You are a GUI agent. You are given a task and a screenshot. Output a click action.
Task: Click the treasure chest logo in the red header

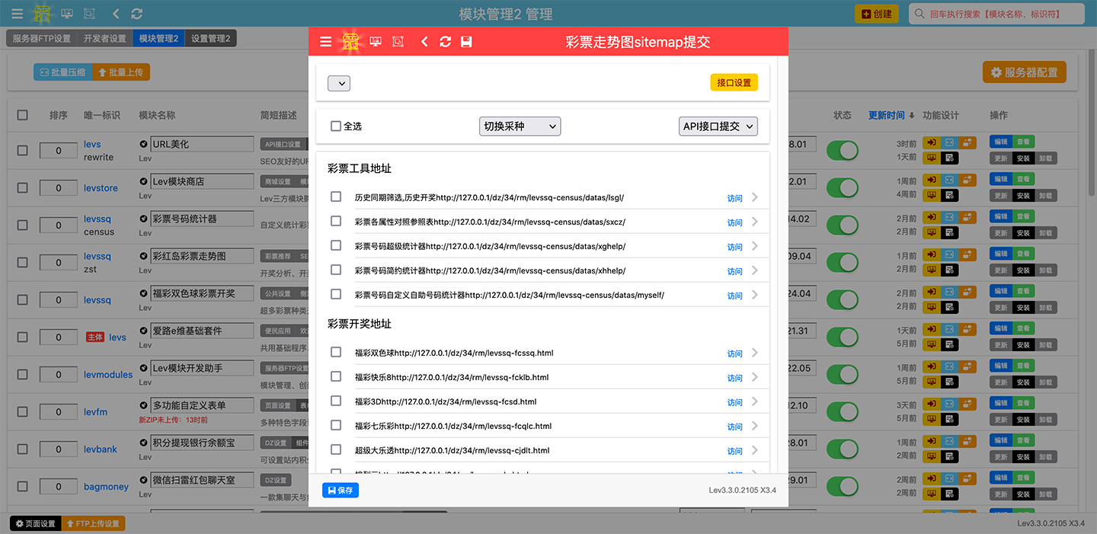tap(350, 42)
